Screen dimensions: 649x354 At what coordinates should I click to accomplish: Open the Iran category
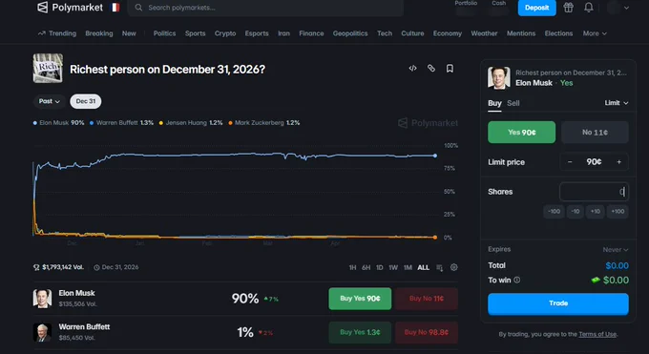click(284, 33)
